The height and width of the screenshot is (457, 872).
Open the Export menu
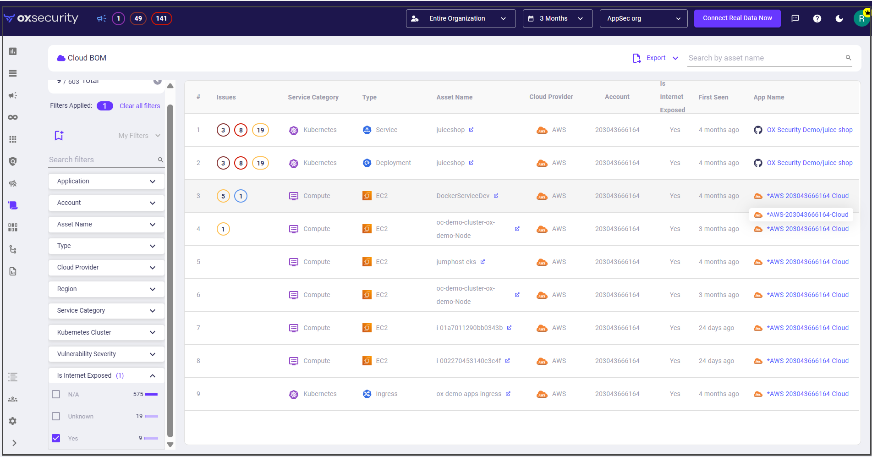655,58
